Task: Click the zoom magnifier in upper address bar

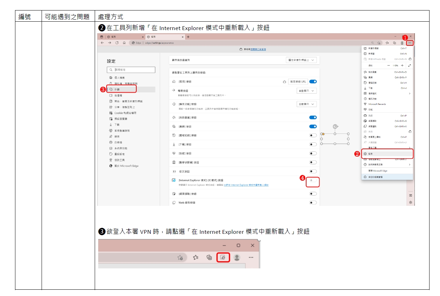Action: 373,43
